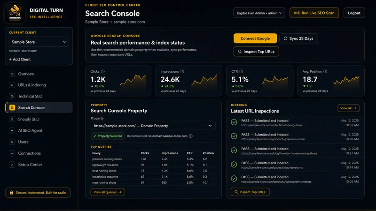Click query row 'best running shoes'
This screenshot has height=211, width=376.
153,171
